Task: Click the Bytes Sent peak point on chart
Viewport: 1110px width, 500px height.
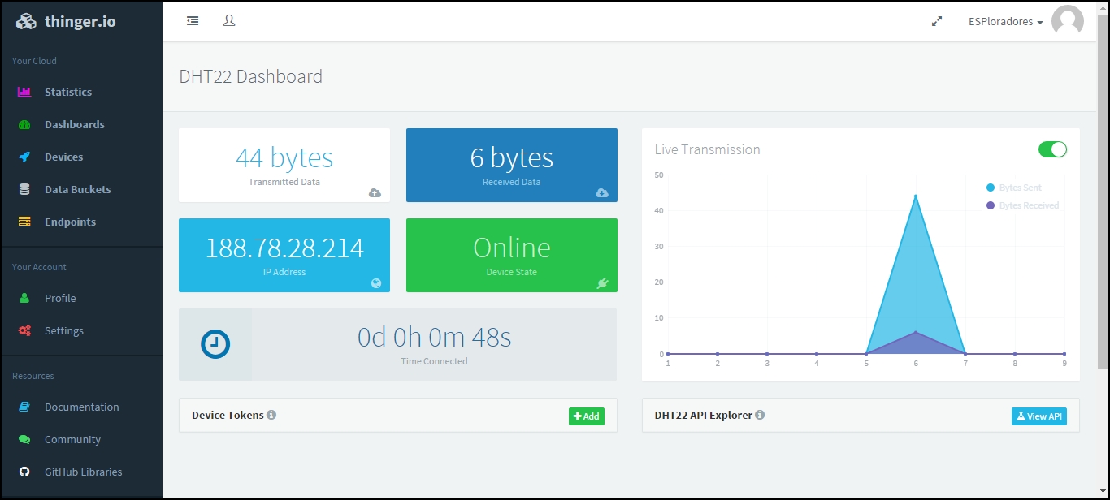Action: pos(916,196)
